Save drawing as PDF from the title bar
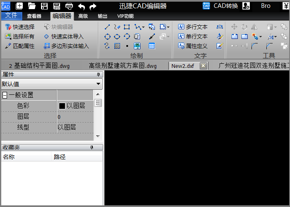The height and width of the screenshot is (207, 290). (57, 6)
